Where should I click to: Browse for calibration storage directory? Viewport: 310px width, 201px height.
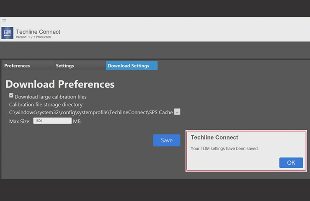pyautogui.click(x=177, y=112)
